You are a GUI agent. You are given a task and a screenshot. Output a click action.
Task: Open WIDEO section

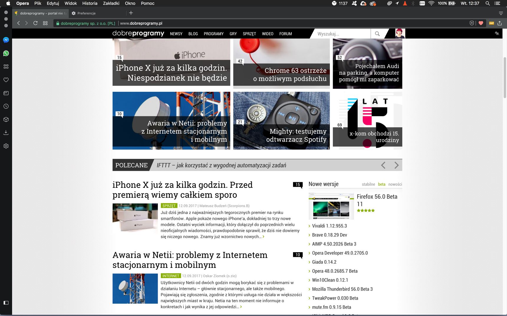pyautogui.click(x=268, y=34)
